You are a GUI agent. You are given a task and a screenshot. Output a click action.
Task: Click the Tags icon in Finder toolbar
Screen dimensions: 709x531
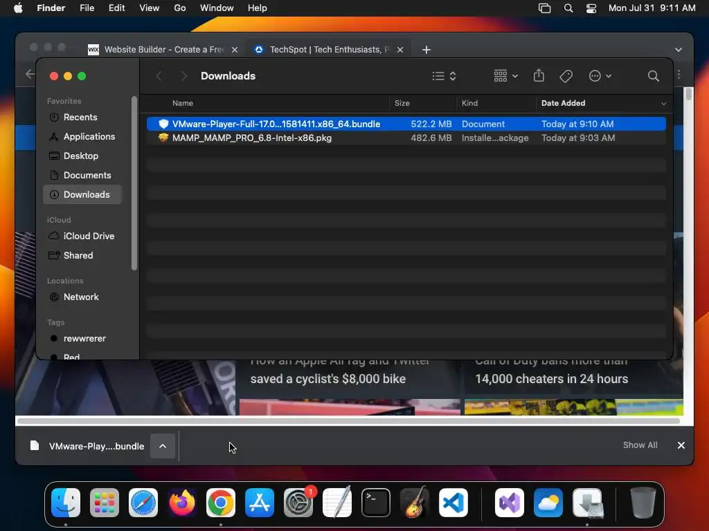(x=566, y=76)
